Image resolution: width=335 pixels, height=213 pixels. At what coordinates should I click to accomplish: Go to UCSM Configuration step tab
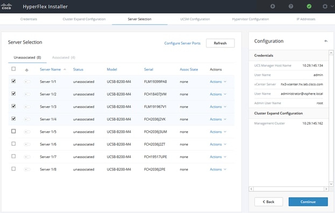click(x=195, y=19)
